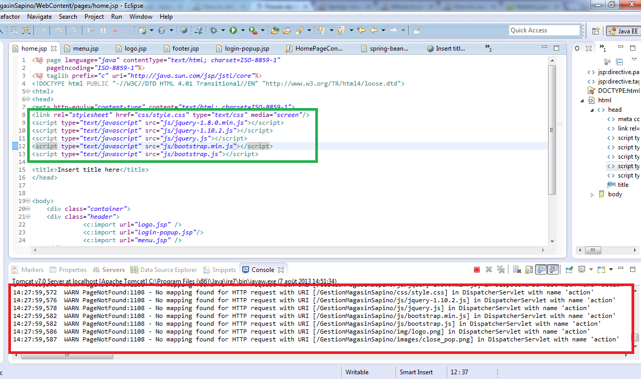Click Last Edit Location arrow icon

pyautogui.click(x=361, y=30)
